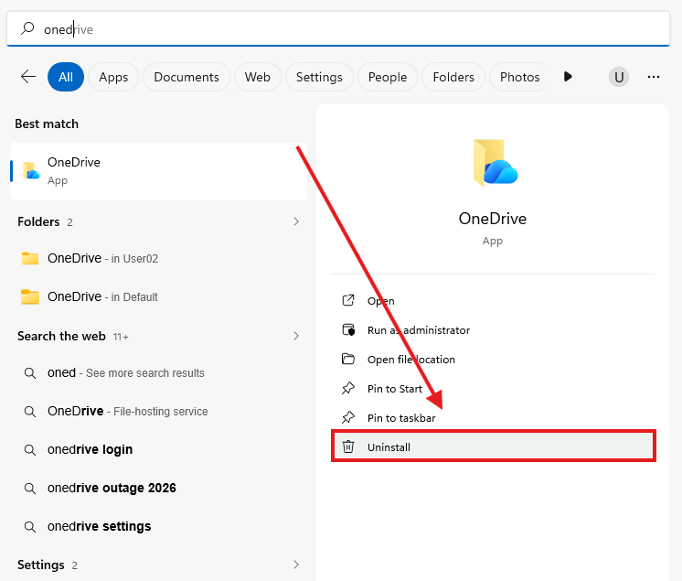Select 'onedrive outage 2026' web suggestion
The height and width of the screenshot is (581, 682).
pyautogui.click(x=158, y=488)
